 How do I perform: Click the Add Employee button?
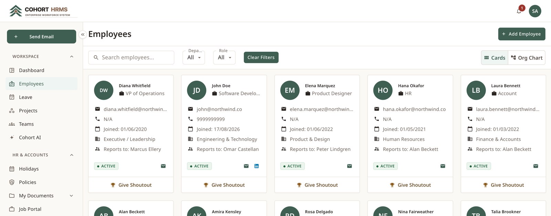tap(521, 34)
